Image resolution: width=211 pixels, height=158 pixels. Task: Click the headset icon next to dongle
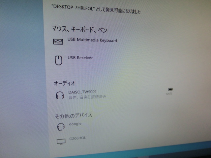pyautogui.click(x=61, y=127)
